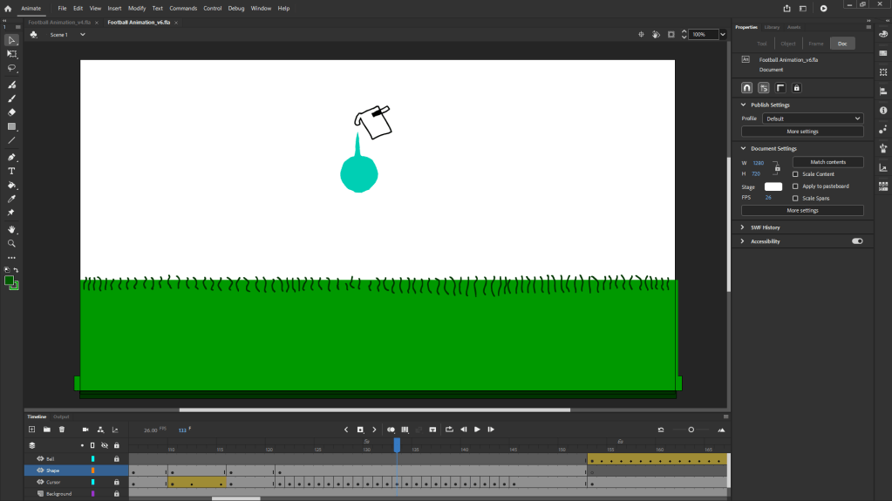Switch to the Library tab
Screen dimensions: 892x501
(772, 27)
